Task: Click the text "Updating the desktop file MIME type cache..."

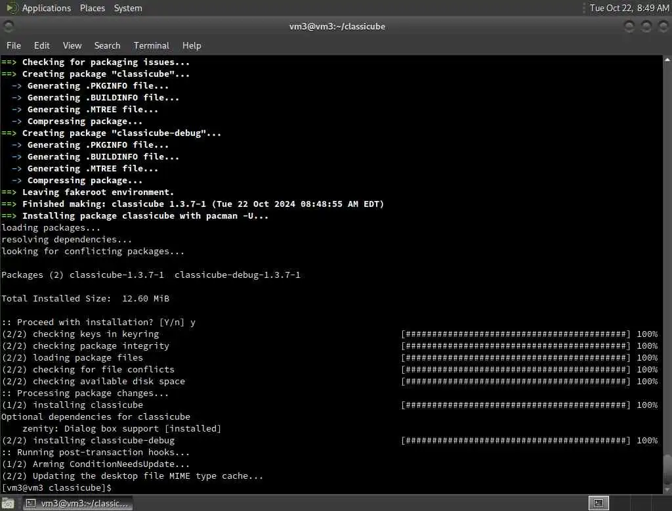Action: tap(148, 476)
